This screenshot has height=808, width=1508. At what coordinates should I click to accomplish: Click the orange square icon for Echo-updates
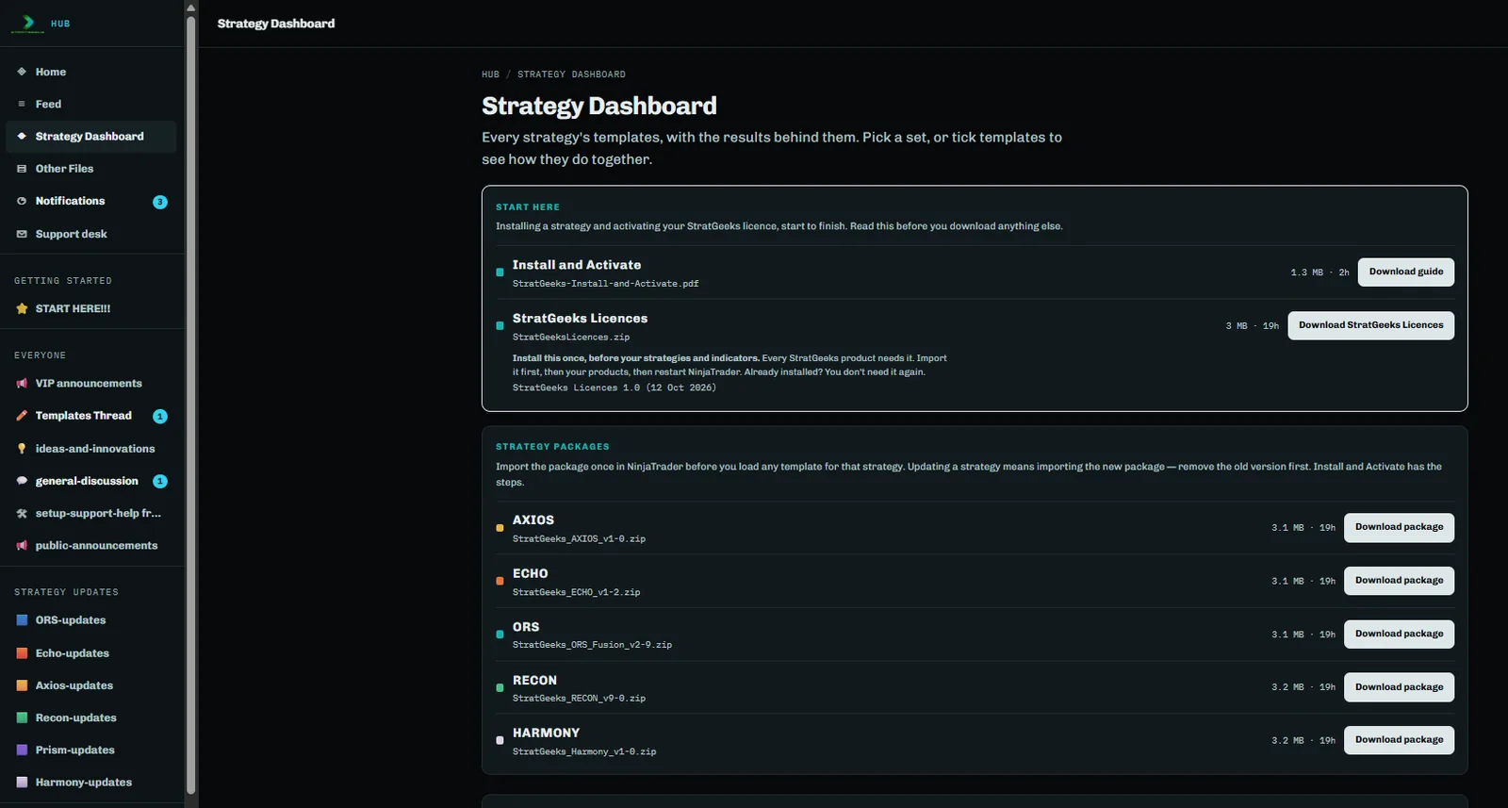tap(22, 653)
